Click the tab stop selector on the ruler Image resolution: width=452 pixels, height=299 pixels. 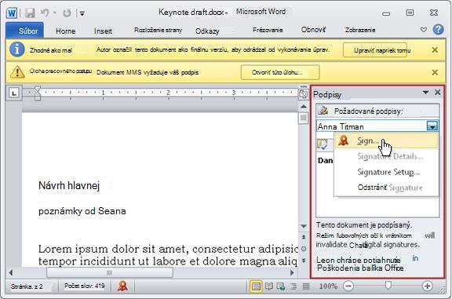pyautogui.click(x=14, y=93)
